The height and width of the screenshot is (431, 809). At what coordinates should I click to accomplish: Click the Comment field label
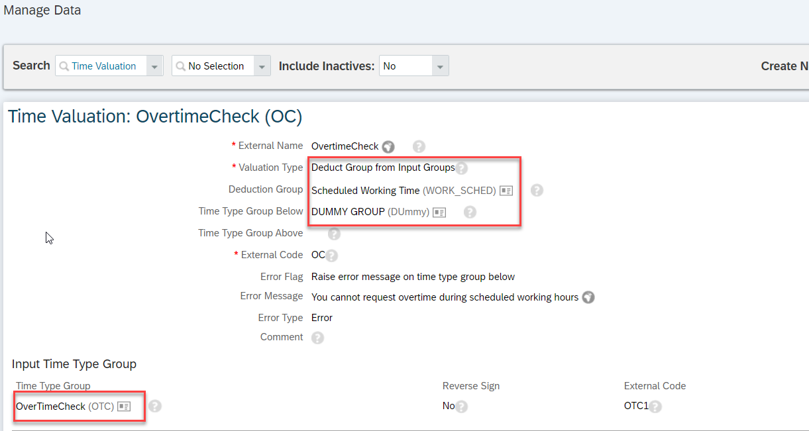(282, 337)
